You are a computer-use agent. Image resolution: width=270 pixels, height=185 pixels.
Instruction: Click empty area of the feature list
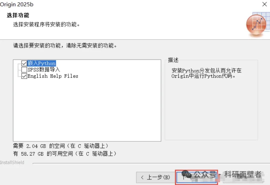tap(87, 110)
